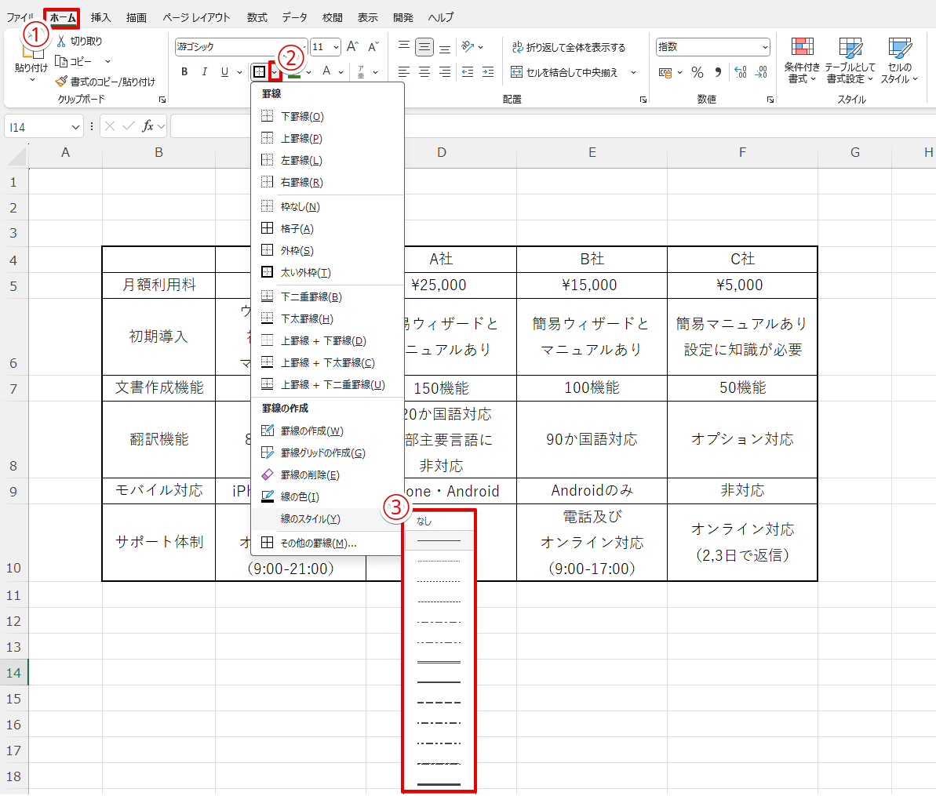Click the decrease indent icon
Screen dimensions: 936x796
click(468, 72)
